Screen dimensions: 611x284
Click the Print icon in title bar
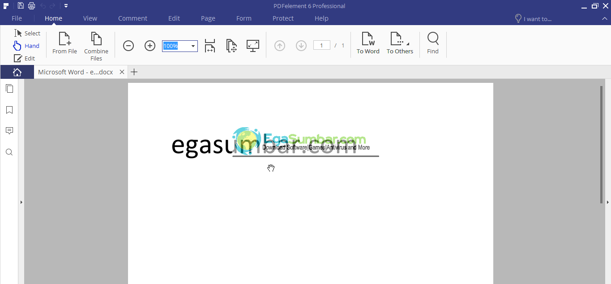click(31, 6)
